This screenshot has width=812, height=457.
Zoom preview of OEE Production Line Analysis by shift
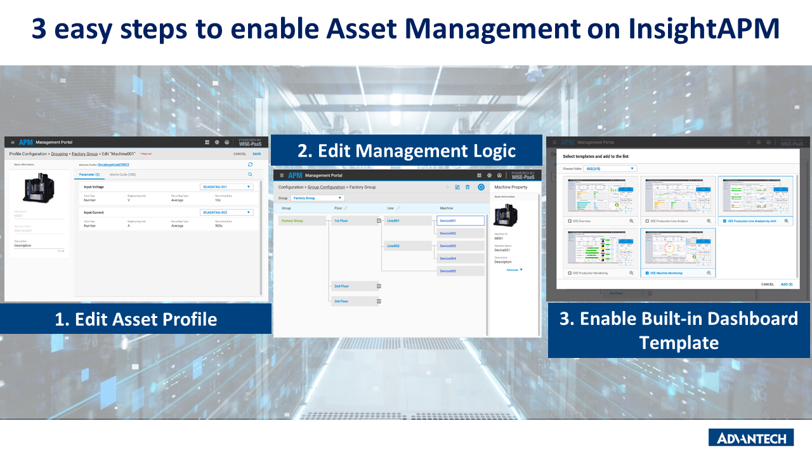[787, 221]
